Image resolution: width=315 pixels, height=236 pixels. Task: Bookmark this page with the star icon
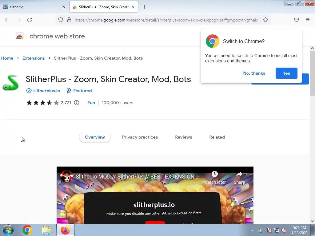[x=265, y=20]
